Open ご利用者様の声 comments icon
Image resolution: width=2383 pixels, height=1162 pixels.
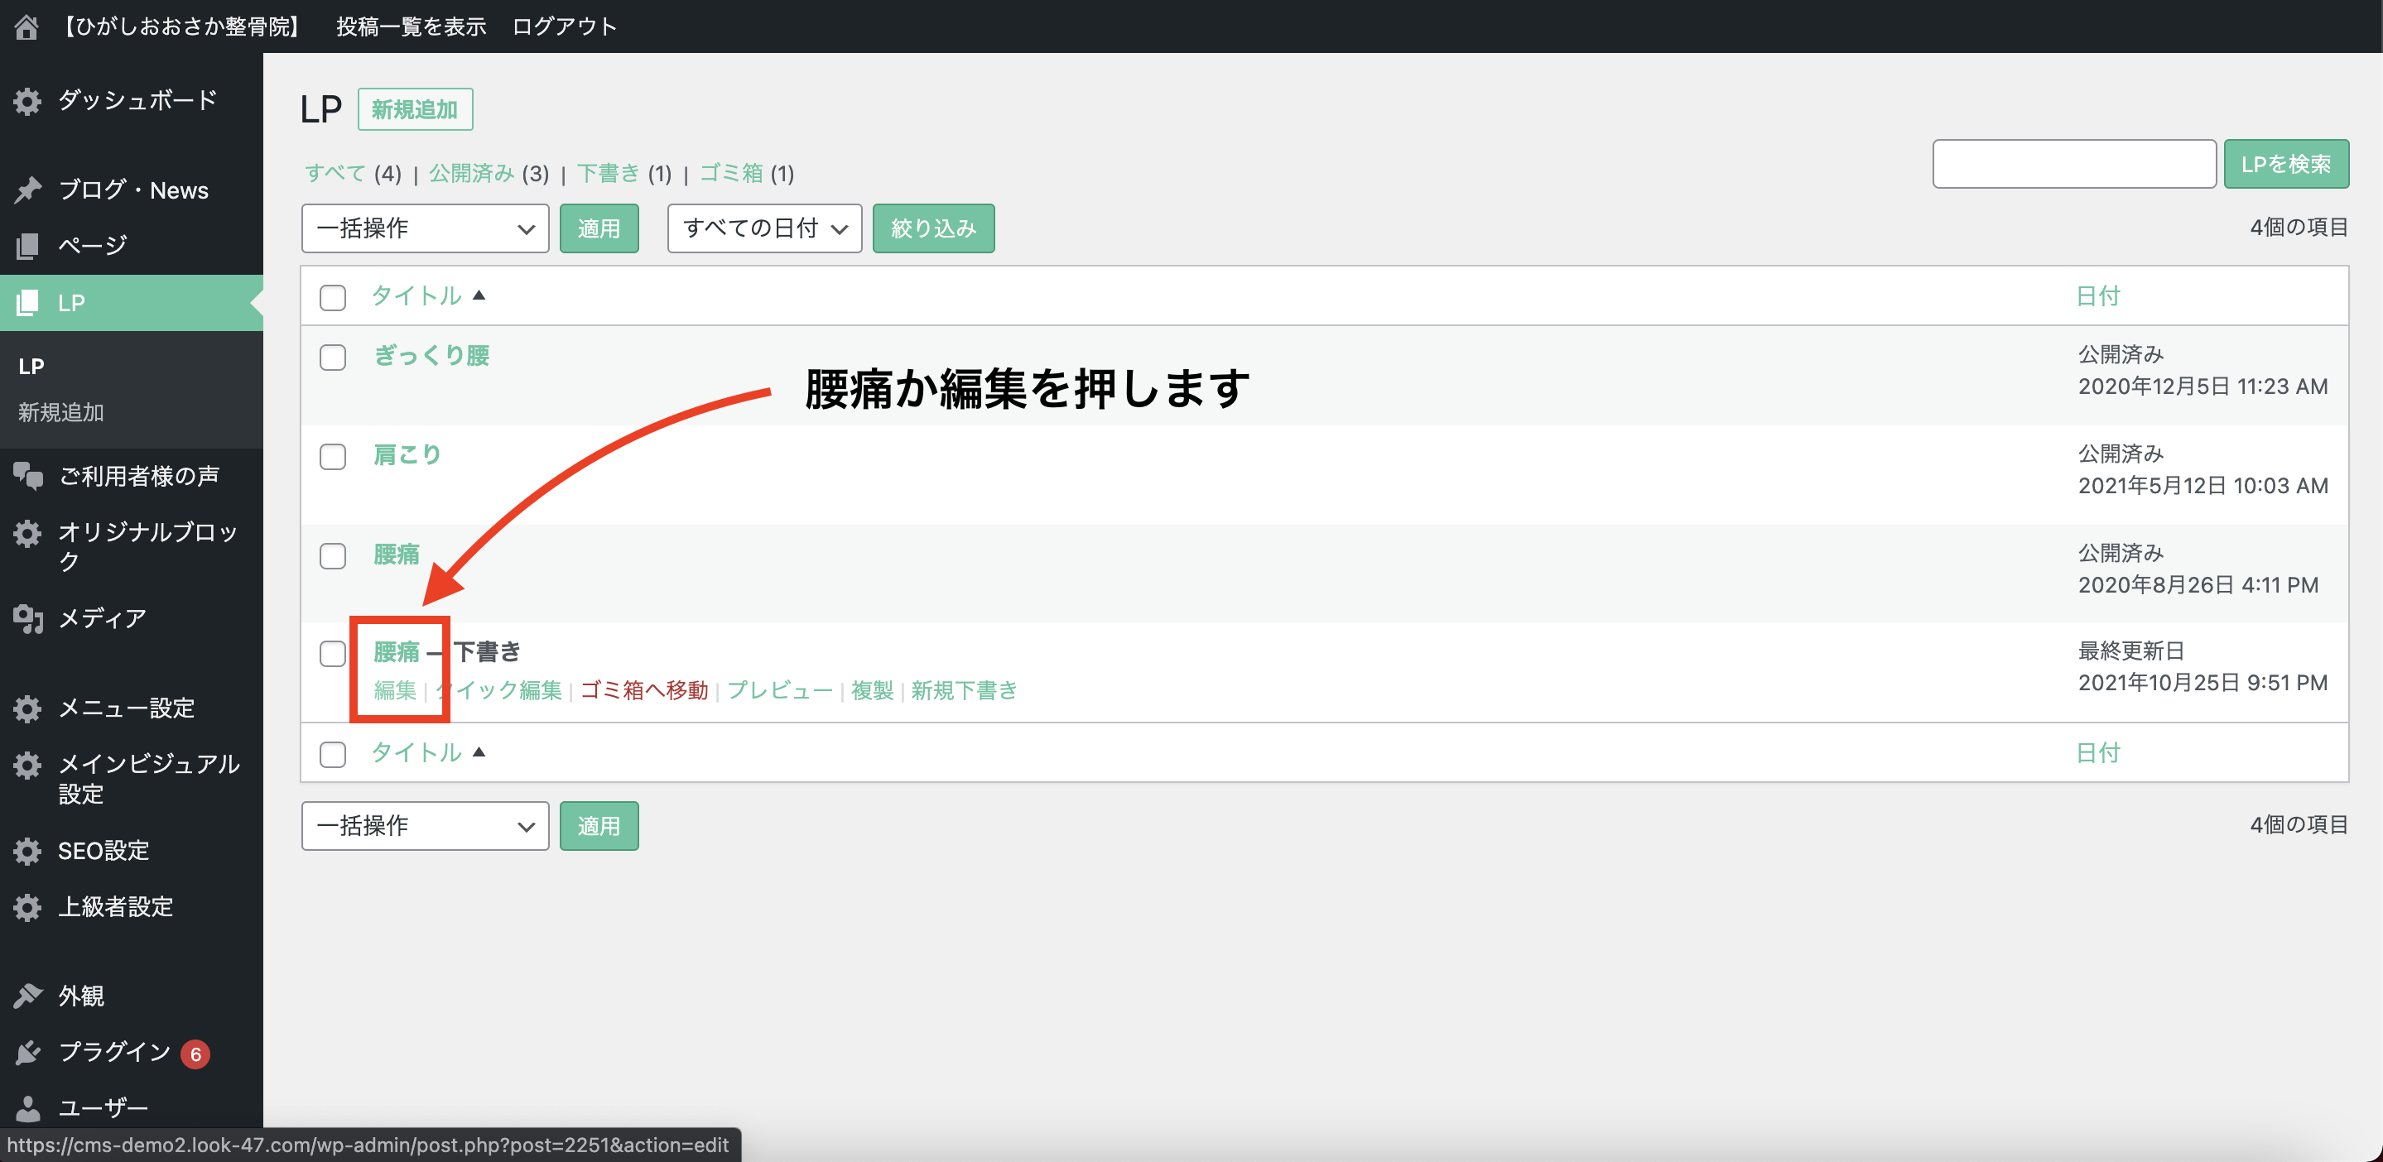pyautogui.click(x=28, y=476)
